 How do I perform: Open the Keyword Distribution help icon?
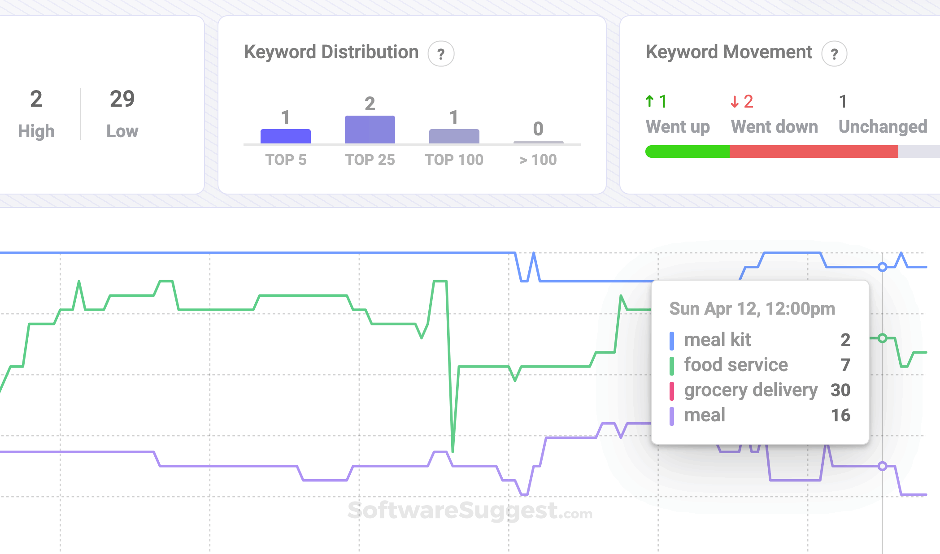point(441,53)
